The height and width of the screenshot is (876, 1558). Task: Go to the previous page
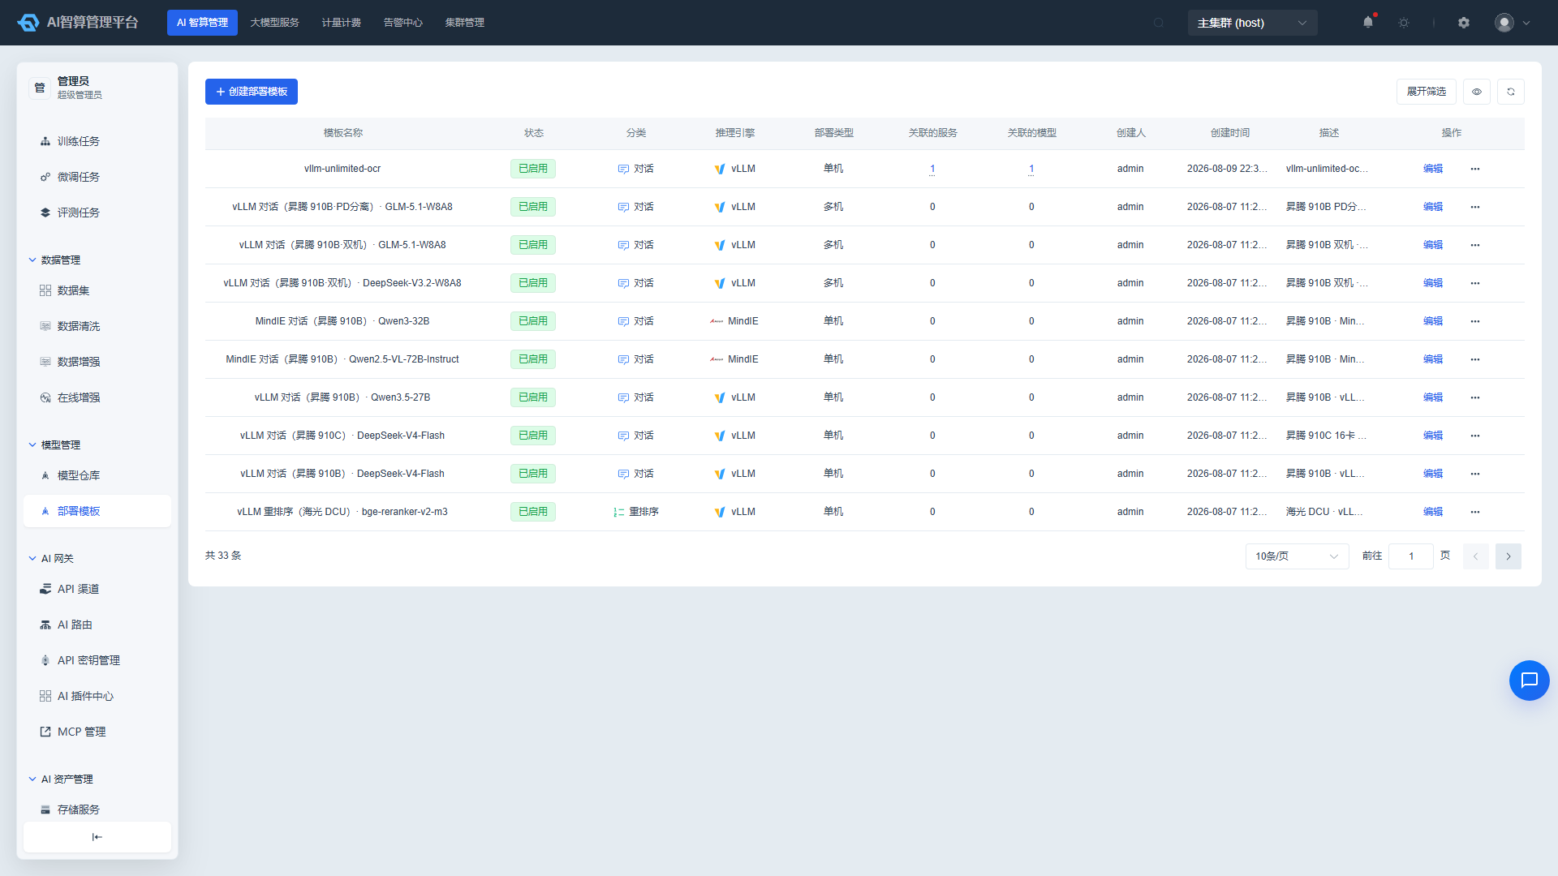click(x=1476, y=556)
